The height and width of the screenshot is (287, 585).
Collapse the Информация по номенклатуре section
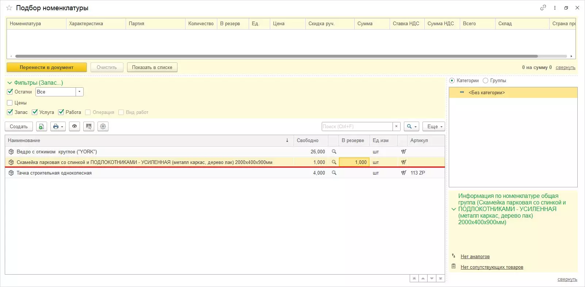454,209
